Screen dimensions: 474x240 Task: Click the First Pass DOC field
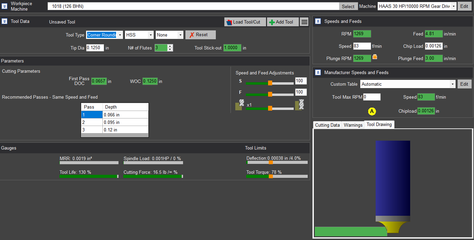[x=99, y=81]
